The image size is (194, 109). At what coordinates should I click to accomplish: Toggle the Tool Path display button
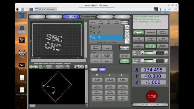tap(34, 67)
